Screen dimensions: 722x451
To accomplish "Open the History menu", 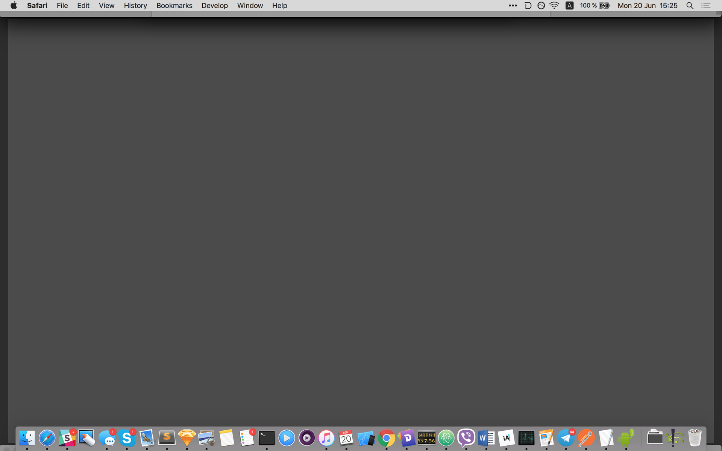I will 135,6.
